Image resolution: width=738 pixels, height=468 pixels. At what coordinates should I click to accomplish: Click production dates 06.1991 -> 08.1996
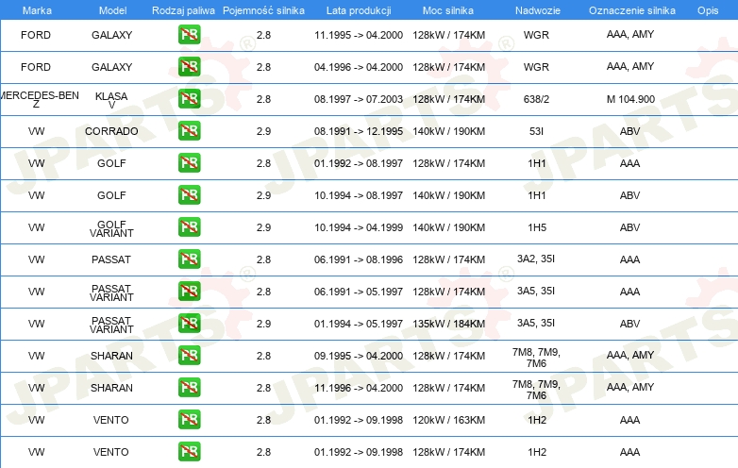[x=359, y=259]
